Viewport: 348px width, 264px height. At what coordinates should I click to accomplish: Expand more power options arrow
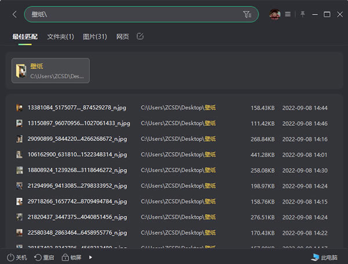point(90,257)
